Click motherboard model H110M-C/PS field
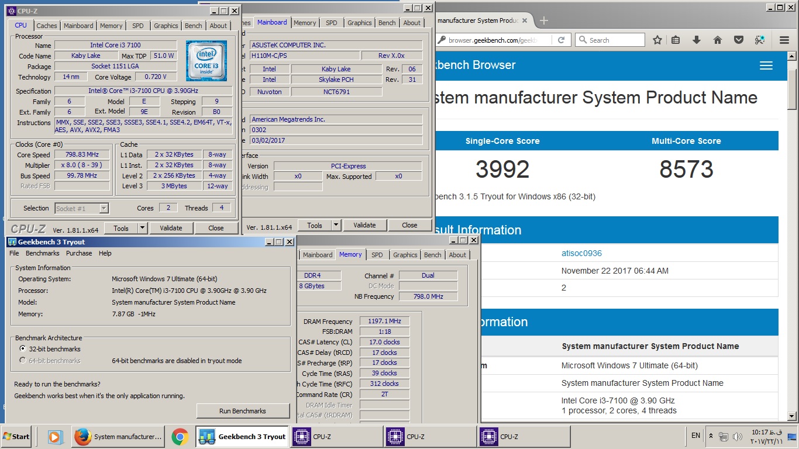Screen dimensions: 799x449 click(304, 56)
